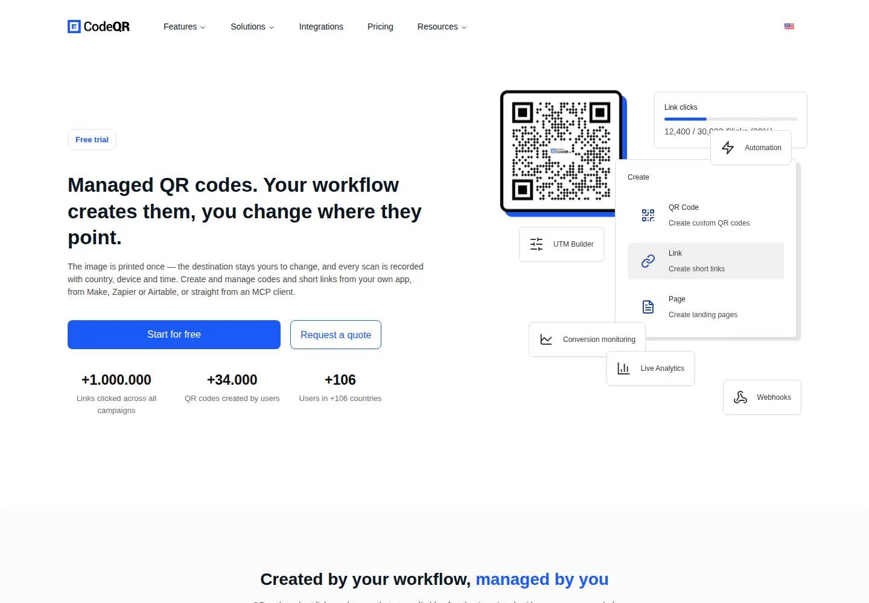The height and width of the screenshot is (603, 869).
Task: Click the +34.000 QR codes stat
Action: pyautogui.click(x=232, y=388)
